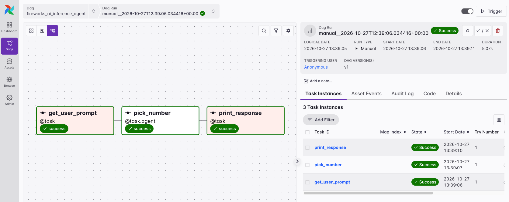Collapse the details panel with chevron
509x202 pixels.
click(297, 161)
